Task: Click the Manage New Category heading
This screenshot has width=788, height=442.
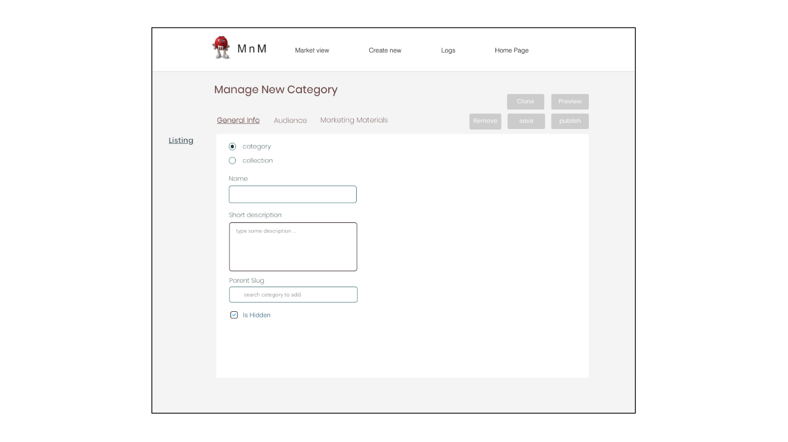Action: [x=276, y=90]
